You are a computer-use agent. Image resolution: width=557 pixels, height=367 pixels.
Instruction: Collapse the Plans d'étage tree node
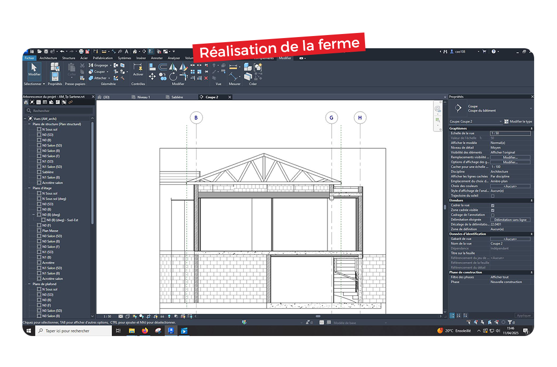[29, 188]
